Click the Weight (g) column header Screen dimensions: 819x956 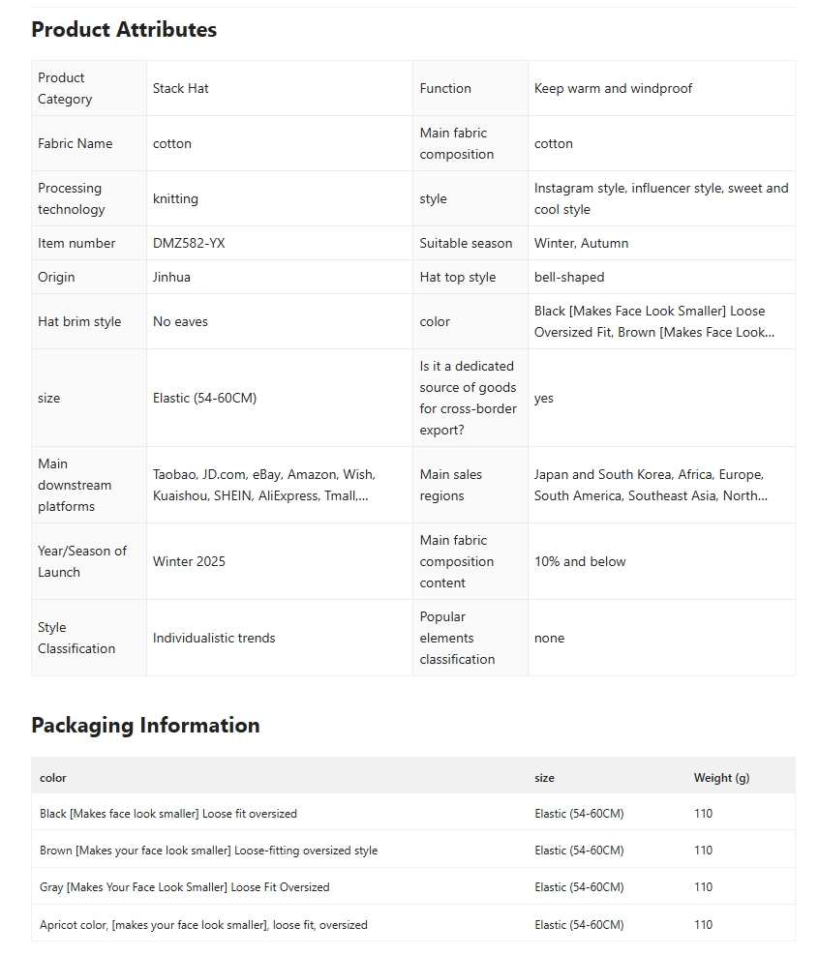(721, 778)
